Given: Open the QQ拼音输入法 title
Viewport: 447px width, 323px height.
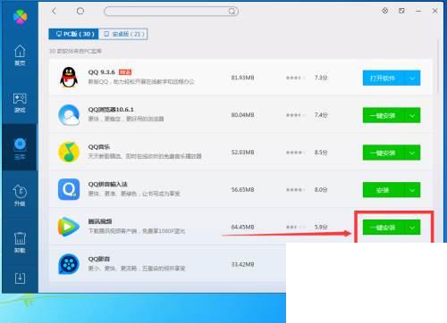Looking at the screenshot, I should pos(107,184).
